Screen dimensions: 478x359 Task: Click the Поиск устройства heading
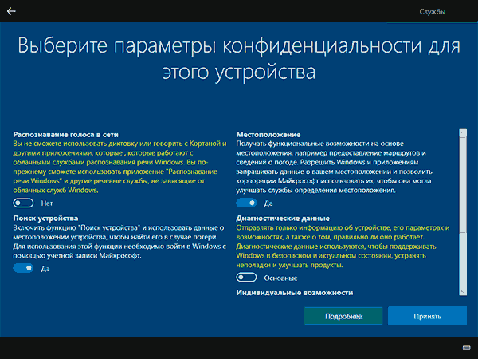point(45,218)
